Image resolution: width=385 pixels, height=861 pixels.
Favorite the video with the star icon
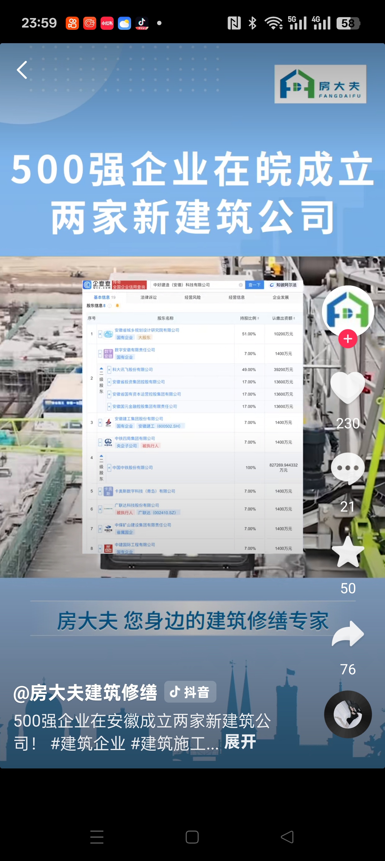(347, 552)
